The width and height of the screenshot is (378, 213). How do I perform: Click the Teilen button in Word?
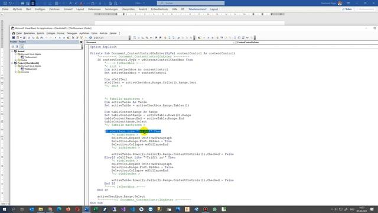tap(347, 9)
